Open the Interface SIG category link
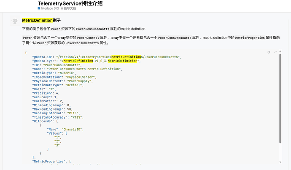The width and height of the screenshot is (291, 170). point(50,8)
